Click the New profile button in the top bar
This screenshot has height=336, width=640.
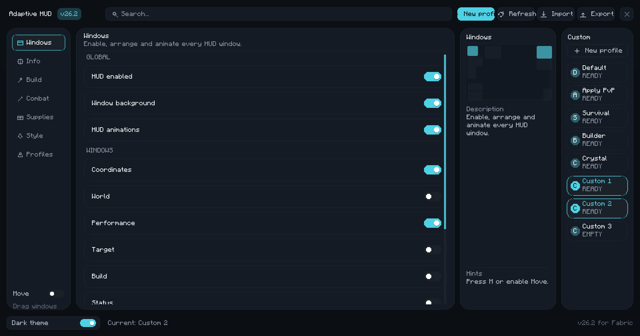click(476, 14)
